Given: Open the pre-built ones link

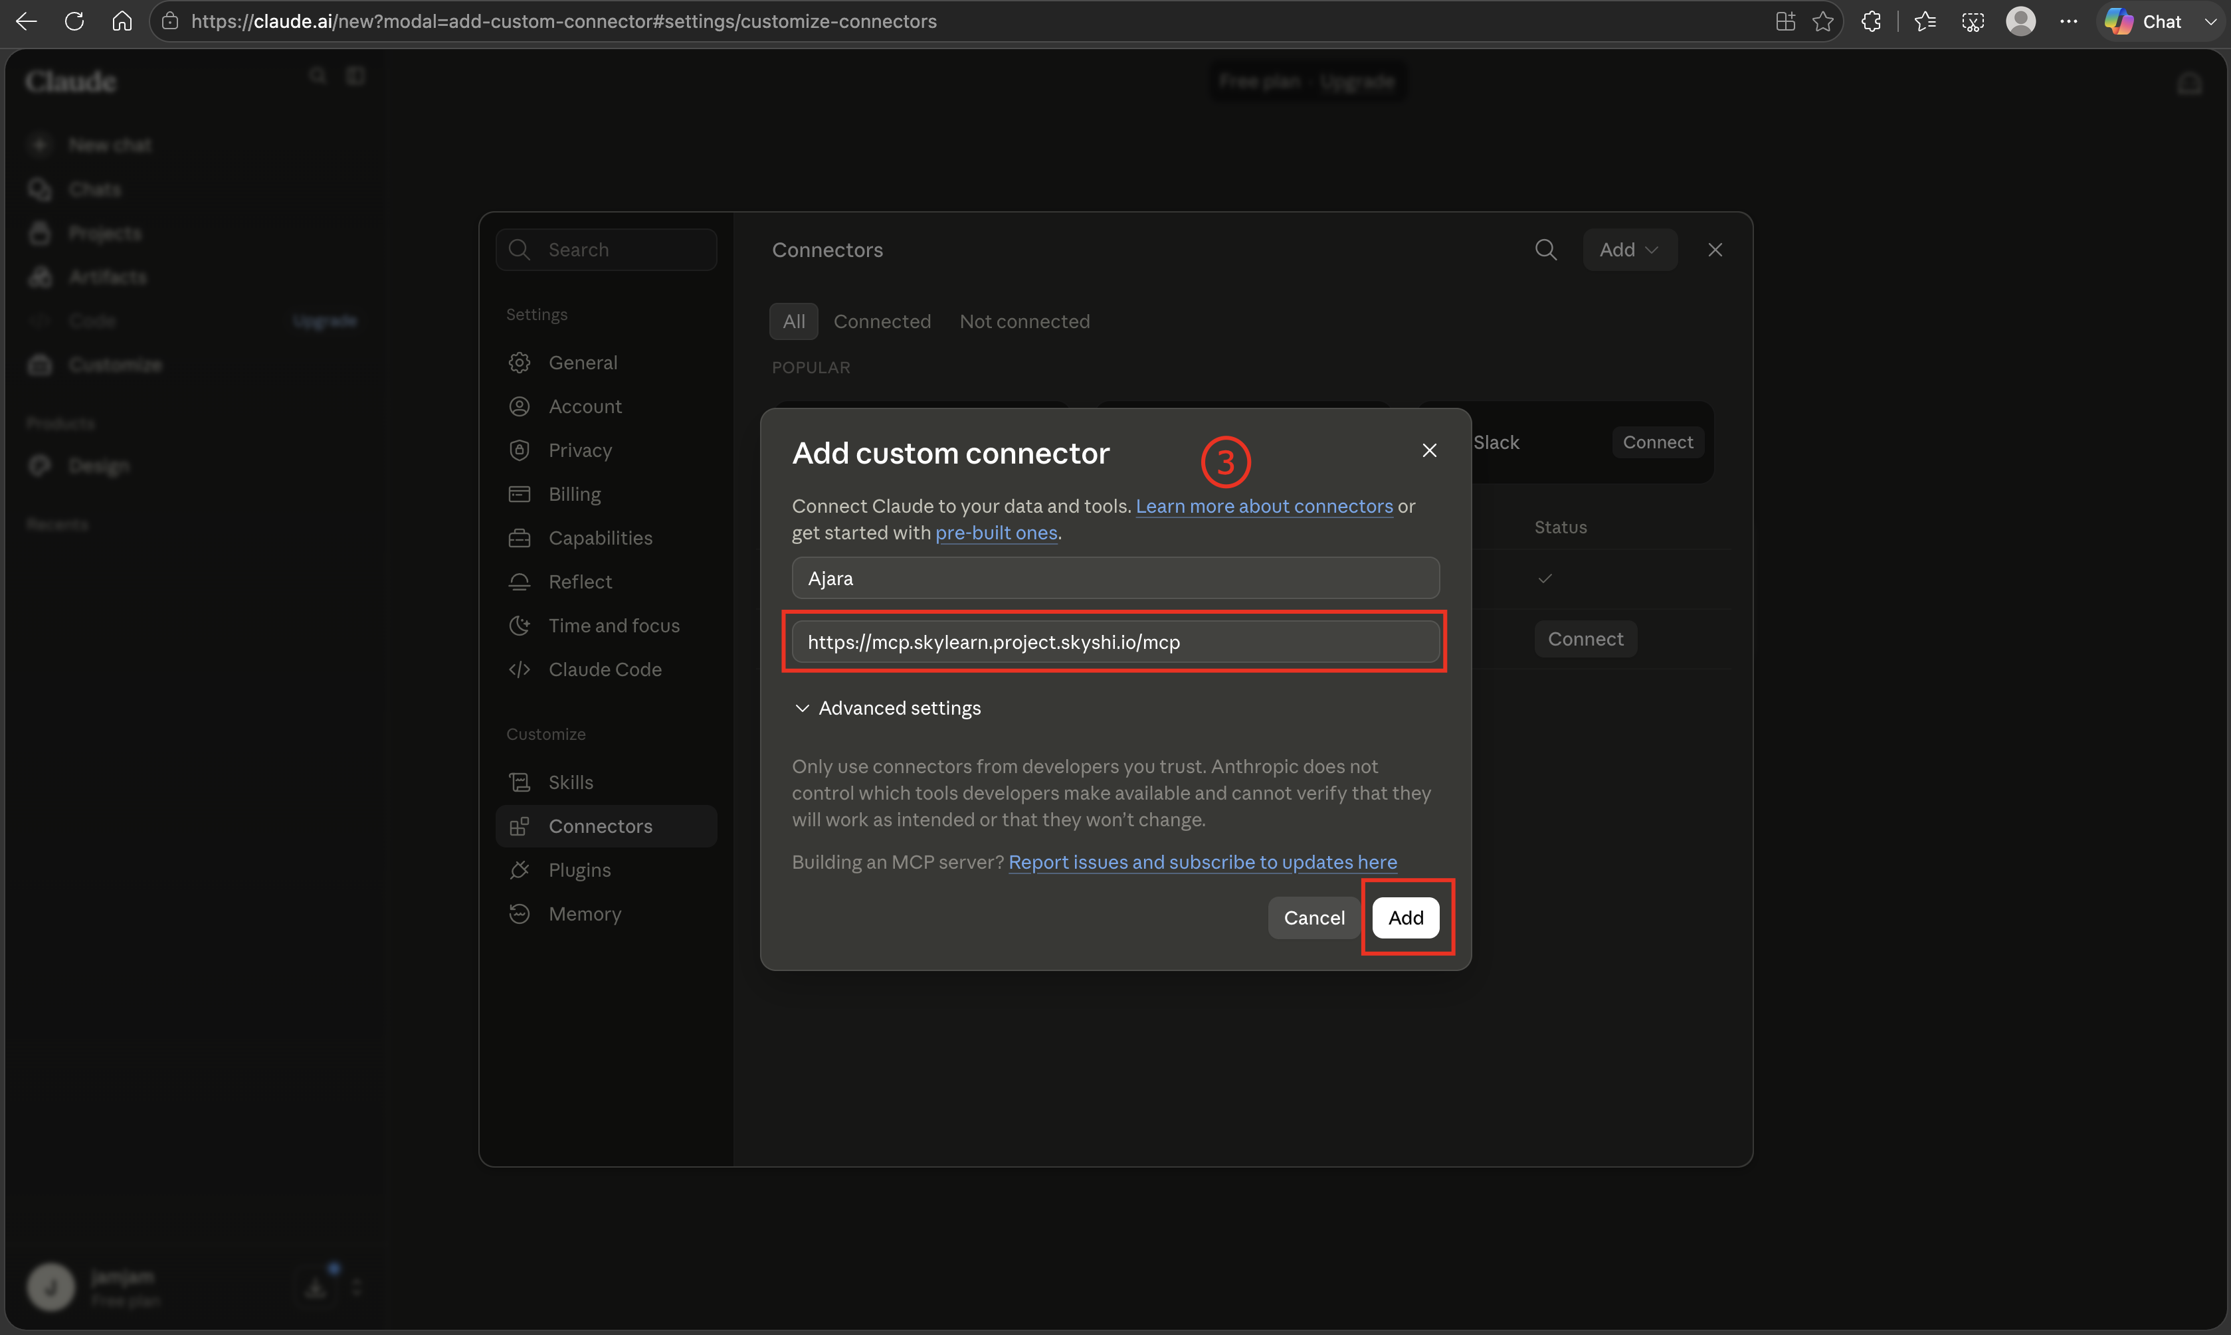Looking at the screenshot, I should (996, 533).
